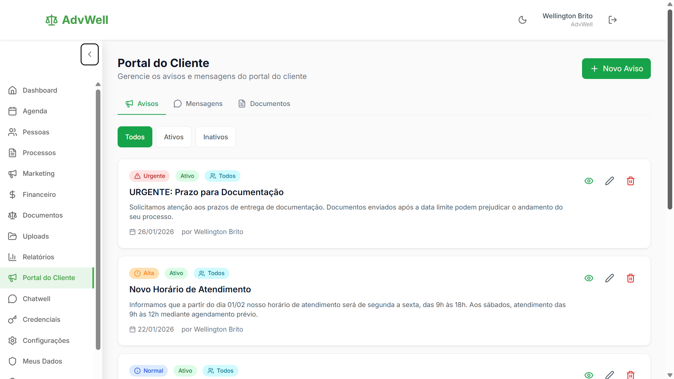Expand the sidebar scroll-up arrow
The height and width of the screenshot is (379, 674).
point(98,84)
